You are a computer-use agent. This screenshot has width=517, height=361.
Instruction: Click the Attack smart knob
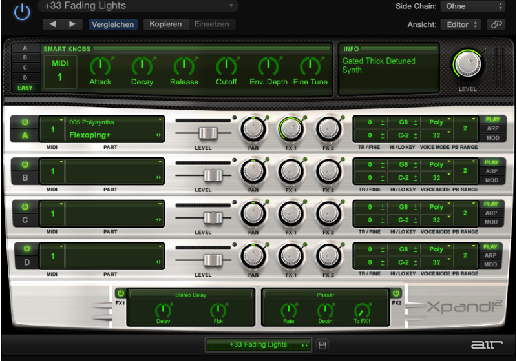100,66
